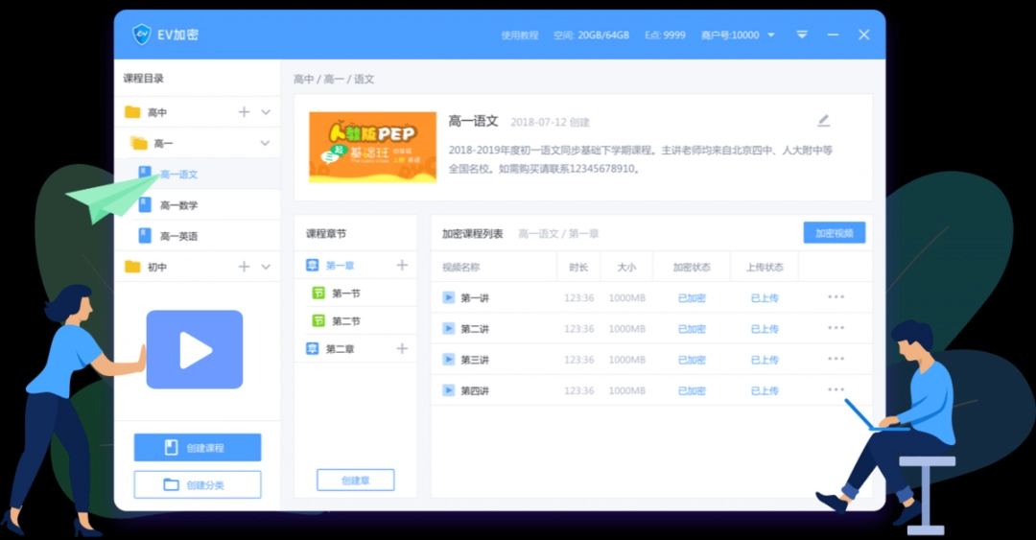Open more options for 第一讲 video

tap(836, 297)
